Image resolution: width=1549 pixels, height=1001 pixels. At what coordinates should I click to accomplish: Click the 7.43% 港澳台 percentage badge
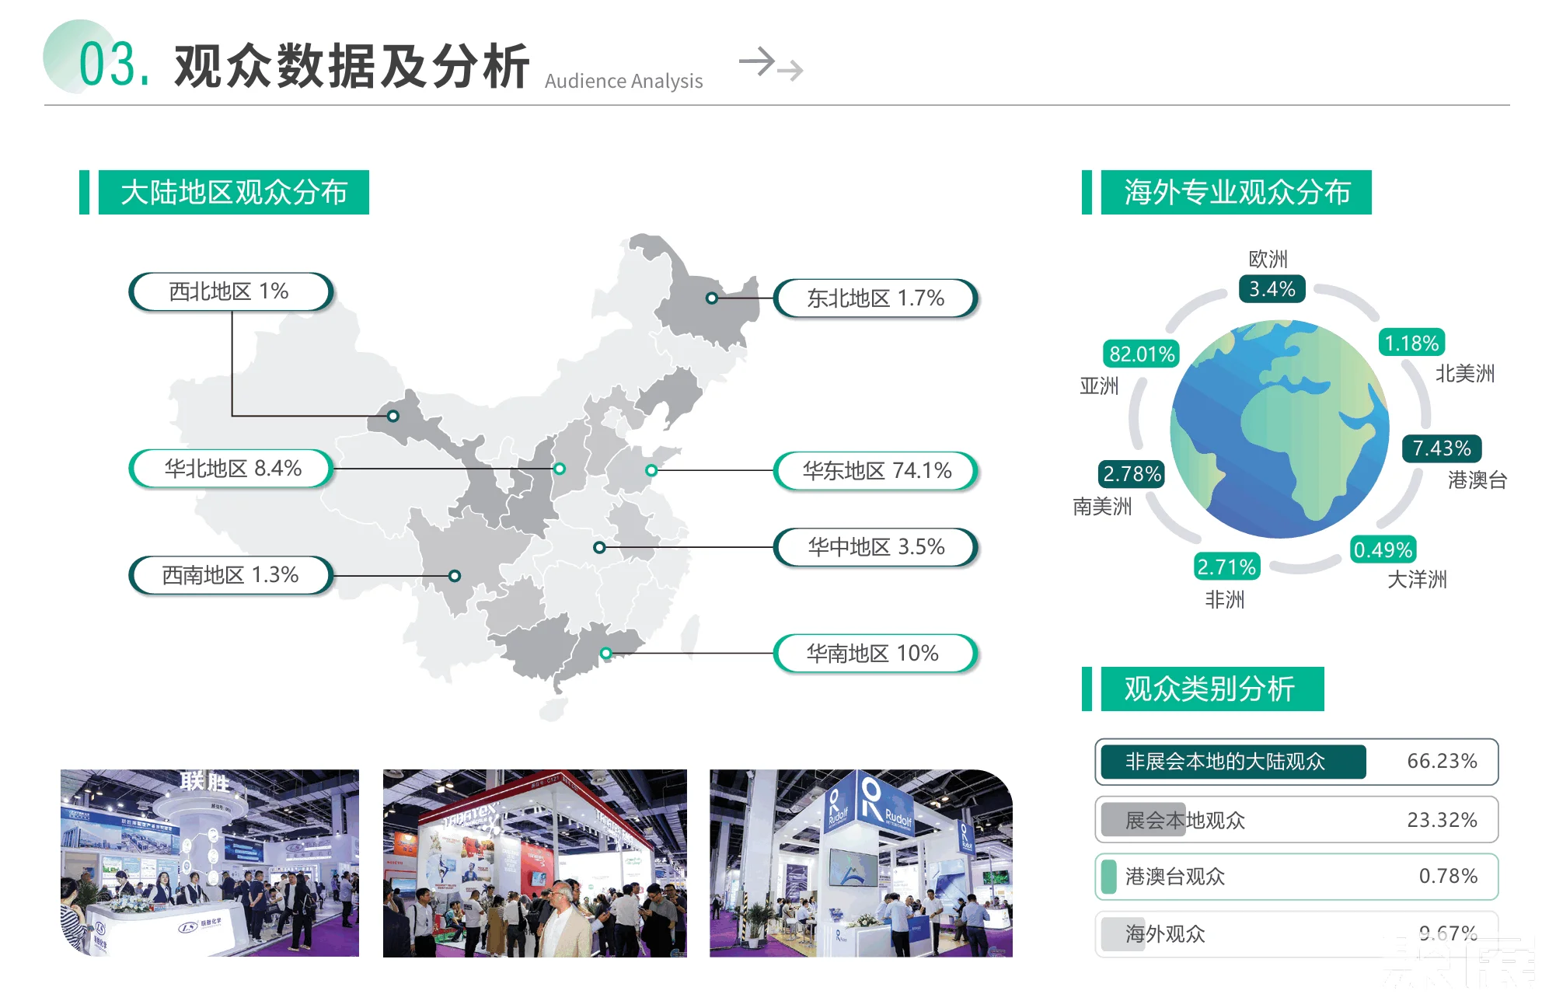[x=1441, y=448]
